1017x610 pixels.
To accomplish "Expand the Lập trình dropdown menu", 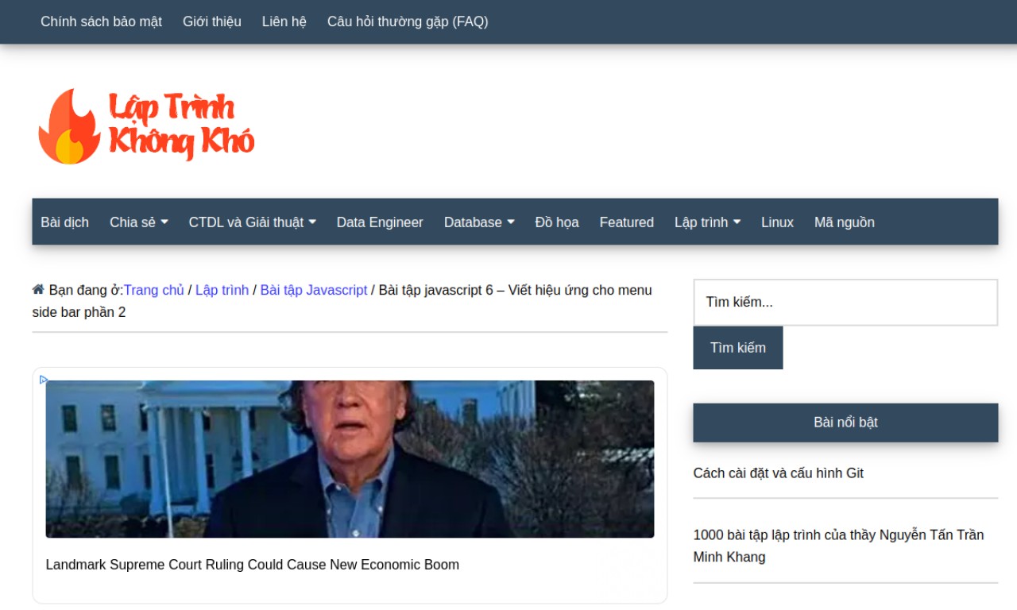I will tap(707, 222).
